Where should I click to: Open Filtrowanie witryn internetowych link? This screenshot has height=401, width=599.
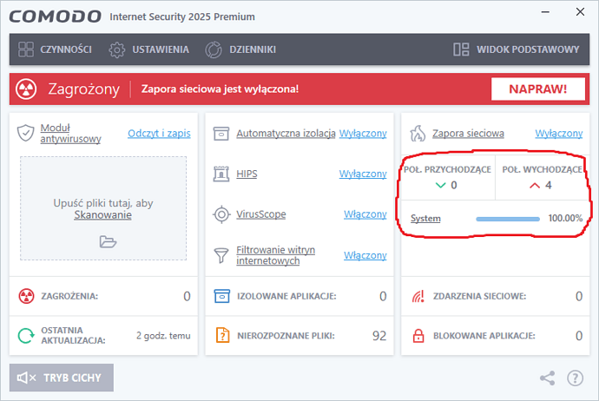(x=275, y=255)
